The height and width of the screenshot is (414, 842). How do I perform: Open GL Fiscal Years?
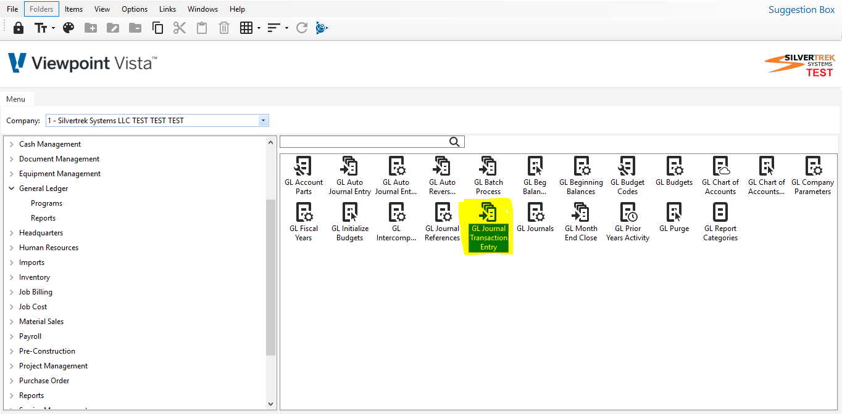click(304, 222)
